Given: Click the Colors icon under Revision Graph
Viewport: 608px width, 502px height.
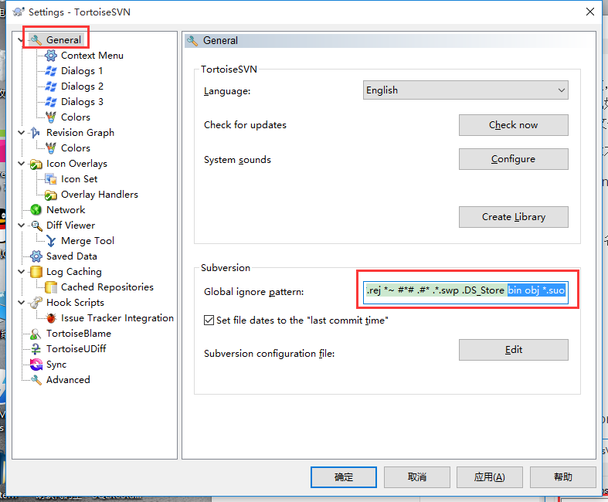Looking at the screenshot, I should click(x=51, y=148).
